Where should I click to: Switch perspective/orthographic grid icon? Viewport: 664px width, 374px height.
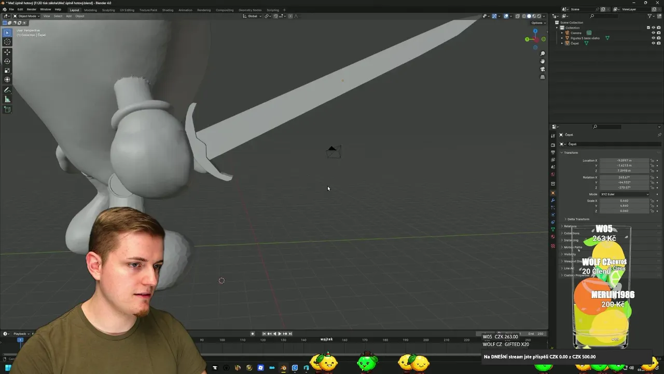tap(543, 77)
